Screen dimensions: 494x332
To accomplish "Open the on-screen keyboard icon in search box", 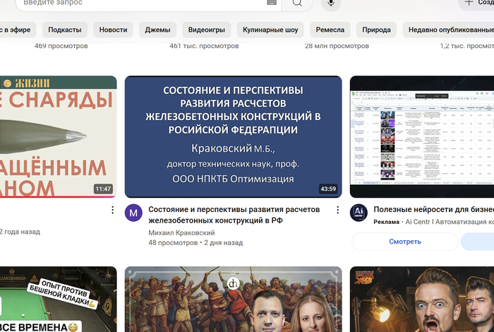I will pos(272,3).
